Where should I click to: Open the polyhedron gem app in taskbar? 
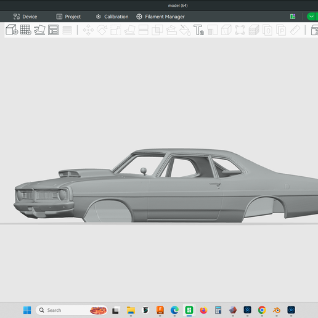(233, 310)
